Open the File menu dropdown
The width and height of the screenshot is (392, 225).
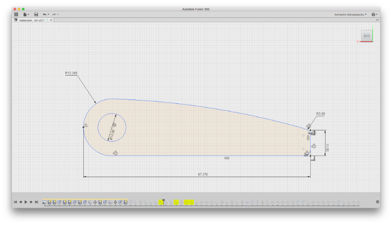26,15
